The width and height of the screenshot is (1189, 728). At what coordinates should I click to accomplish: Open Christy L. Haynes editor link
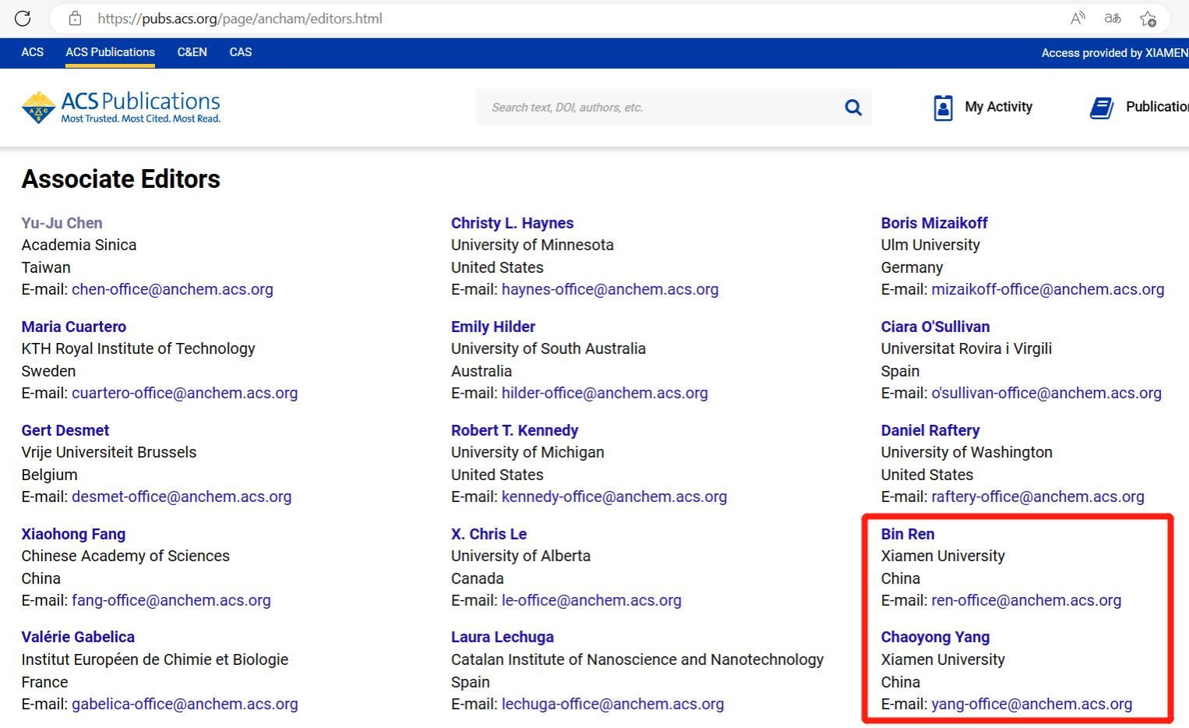pyautogui.click(x=512, y=223)
